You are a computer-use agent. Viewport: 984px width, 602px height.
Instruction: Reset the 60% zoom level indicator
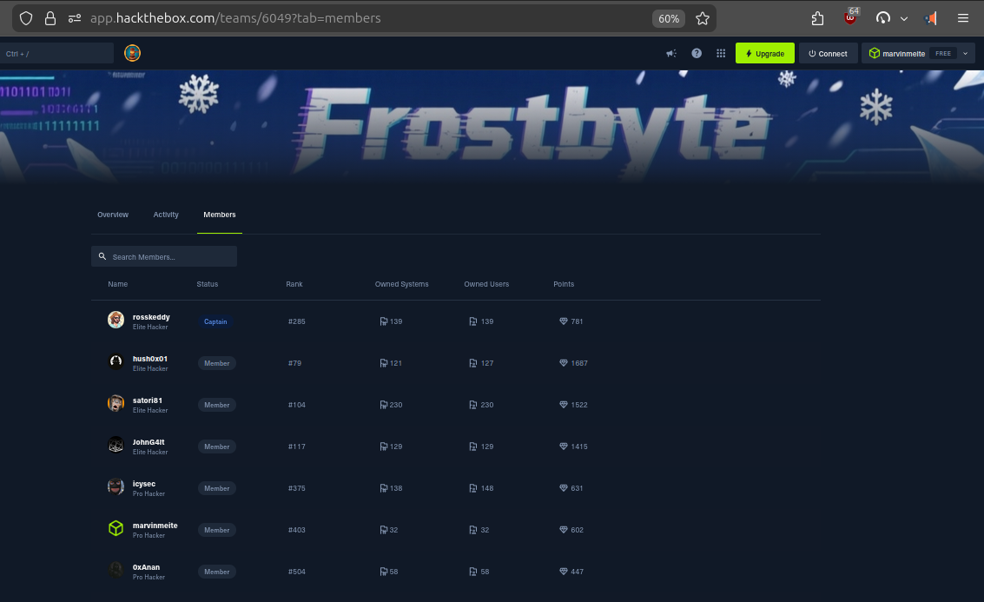click(x=669, y=18)
